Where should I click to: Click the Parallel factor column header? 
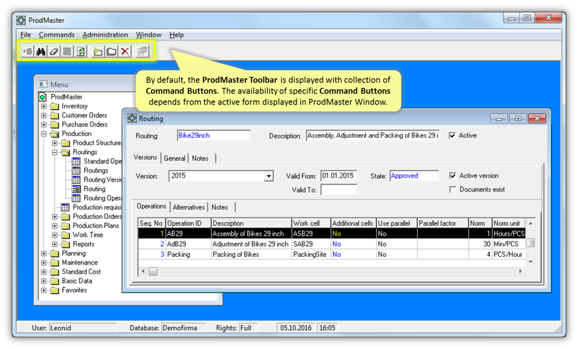point(442,223)
